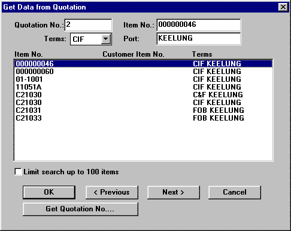Choose item 01-1001 in the list
Screen dimensions: 291x231
143,79
